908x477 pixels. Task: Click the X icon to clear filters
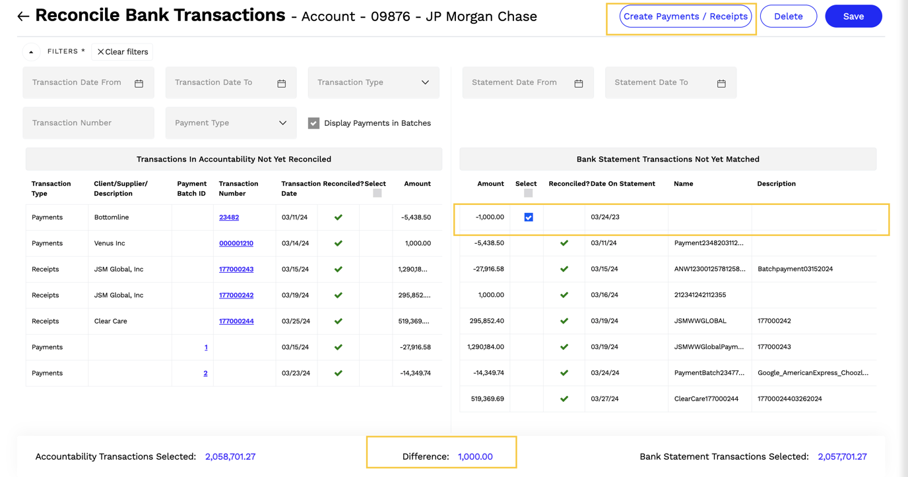point(100,51)
